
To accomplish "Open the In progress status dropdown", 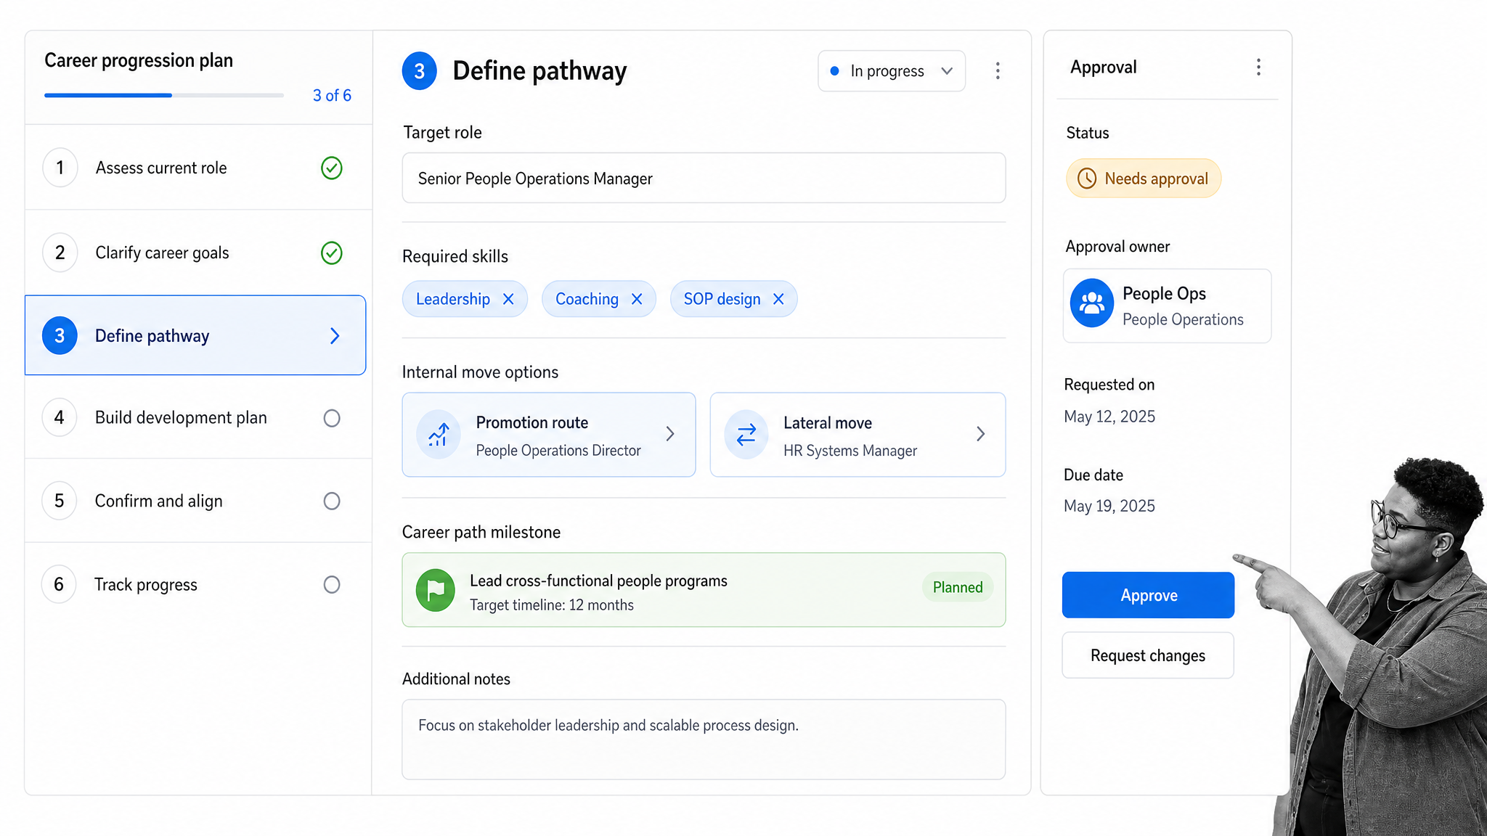I will 892,71.
